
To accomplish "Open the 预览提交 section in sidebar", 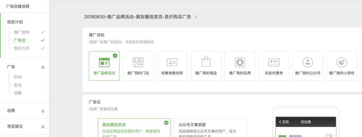I will point(15,126).
